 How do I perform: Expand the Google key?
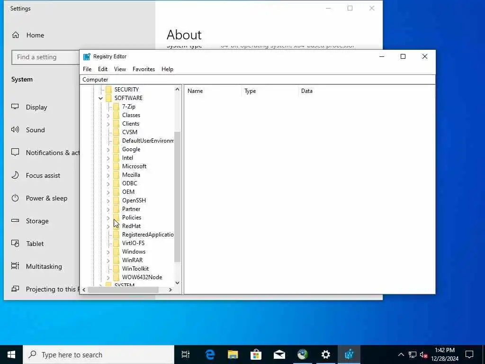[x=108, y=149]
